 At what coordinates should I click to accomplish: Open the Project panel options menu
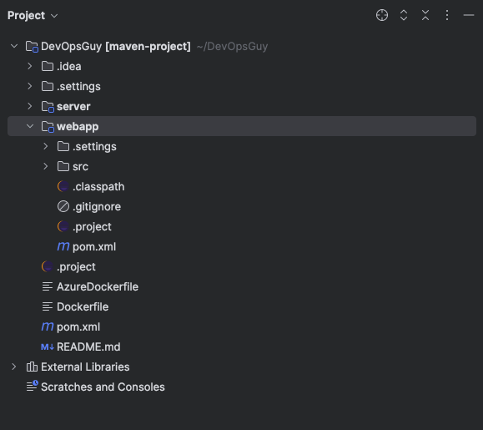pyautogui.click(x=447, y=15)
